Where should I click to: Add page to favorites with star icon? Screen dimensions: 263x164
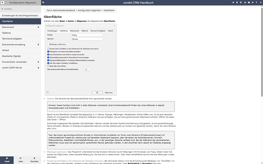(x=261, y=3)
